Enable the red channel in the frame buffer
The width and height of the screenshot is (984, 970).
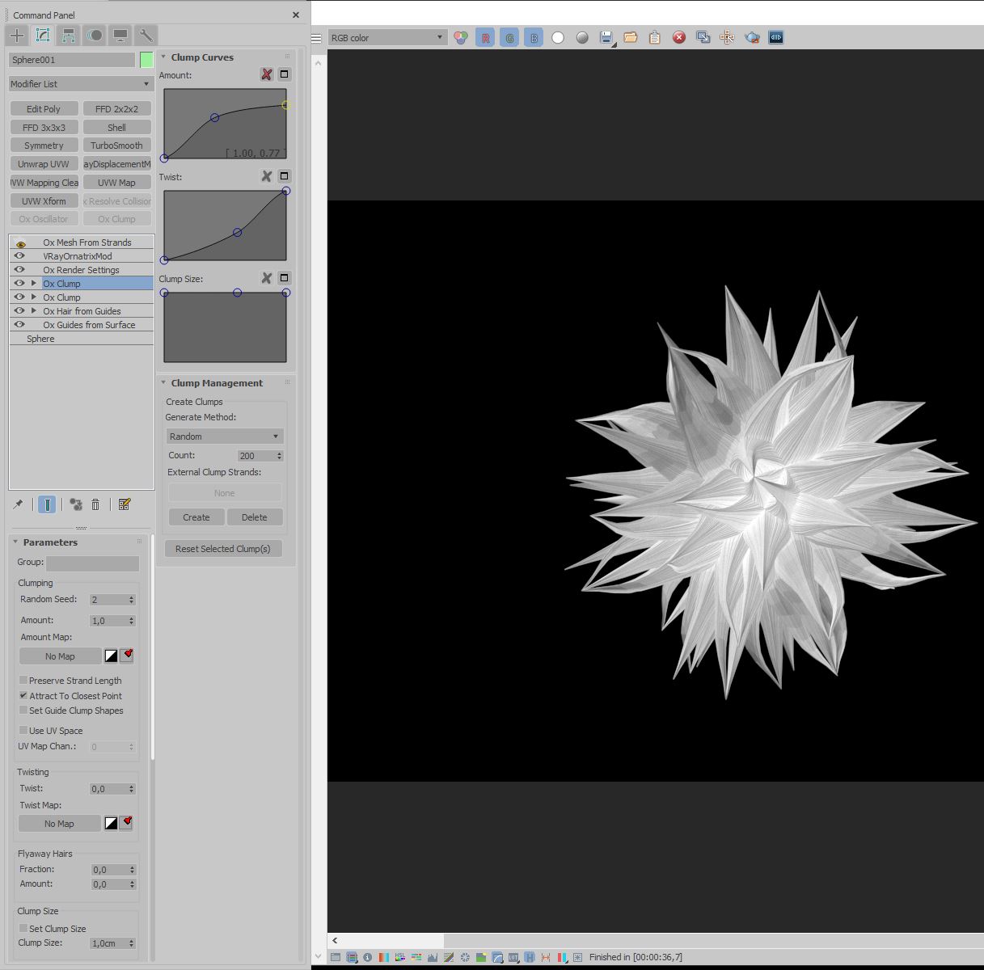click(485, 38)
